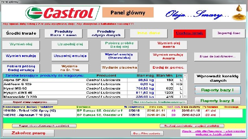248x139 pixels.
Task: Click the Stan mag. column header
Action: (x=145, y=76)
